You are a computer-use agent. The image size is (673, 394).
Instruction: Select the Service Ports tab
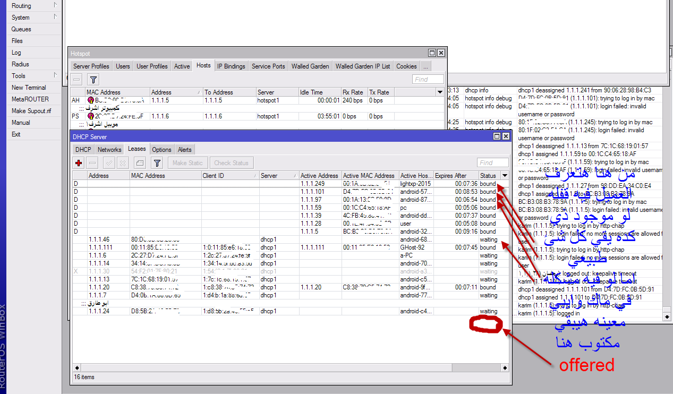click(x=268, y=66)
